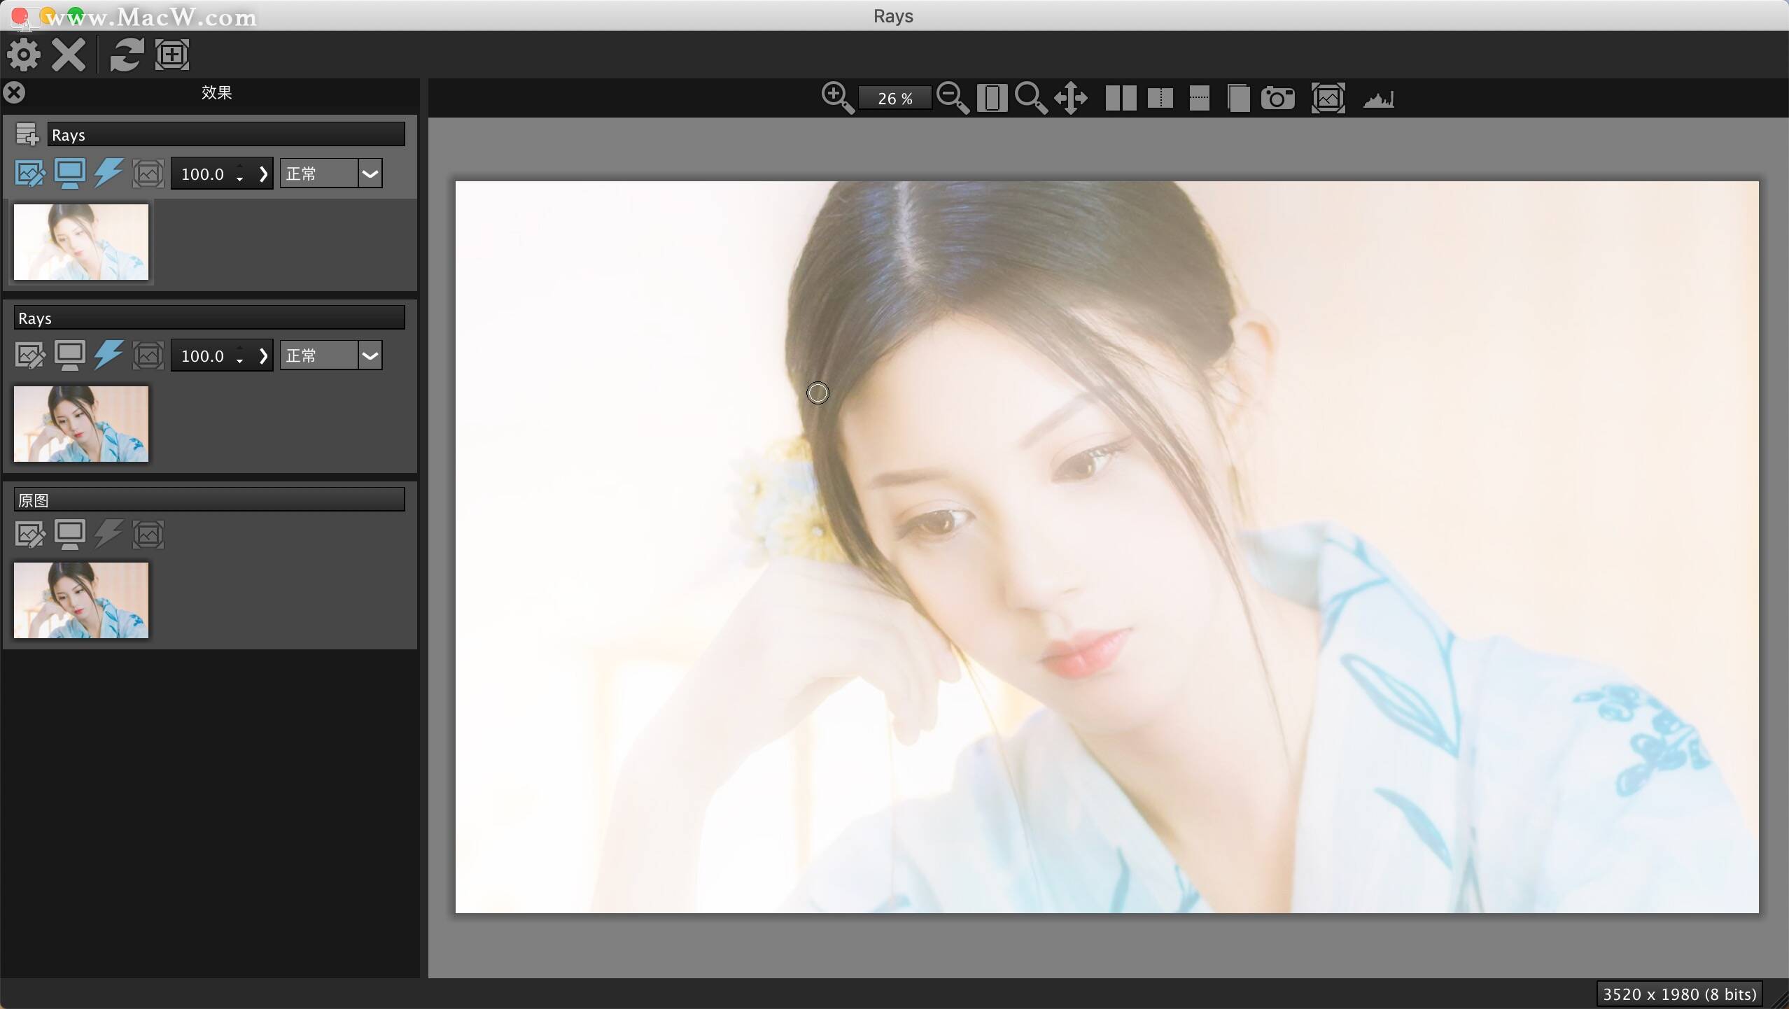Expand opacity arrow on top Rays layer

pos(263,174)
